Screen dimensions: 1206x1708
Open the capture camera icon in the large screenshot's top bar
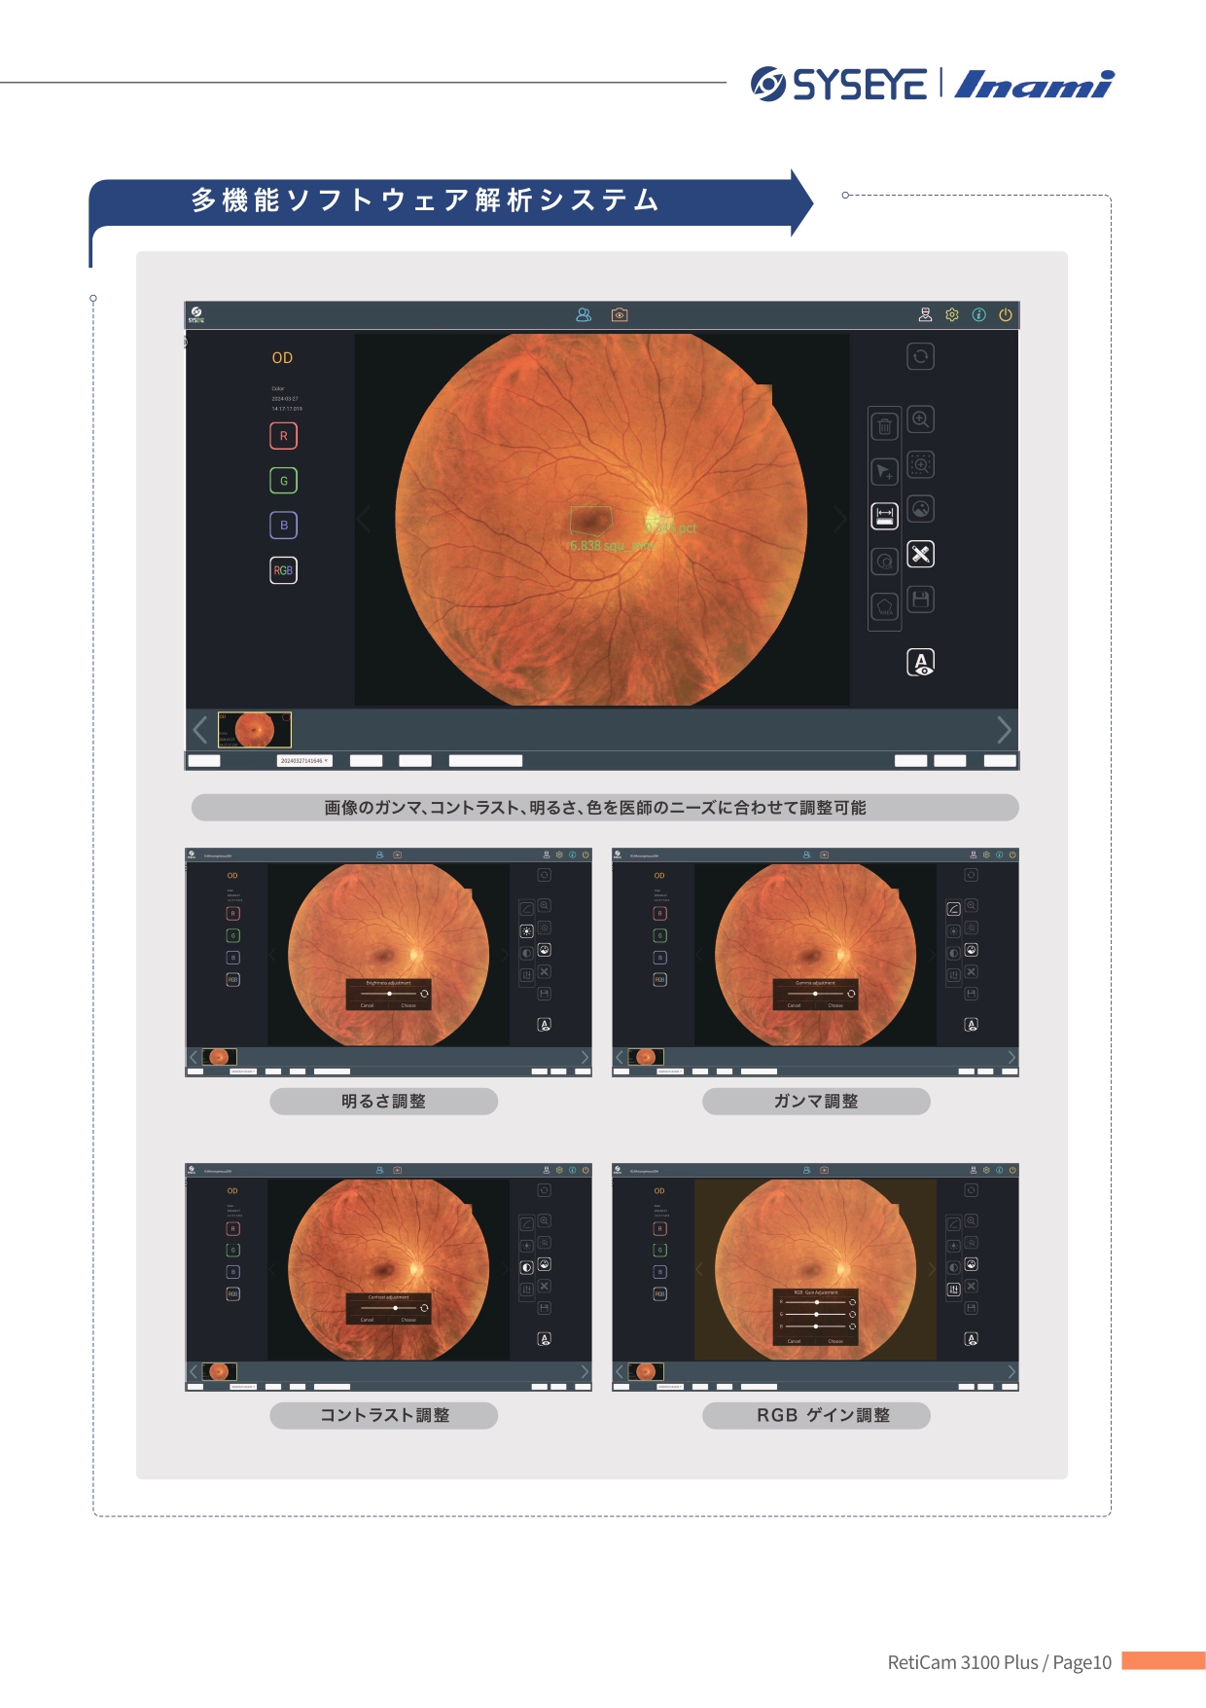coord(620,315)
